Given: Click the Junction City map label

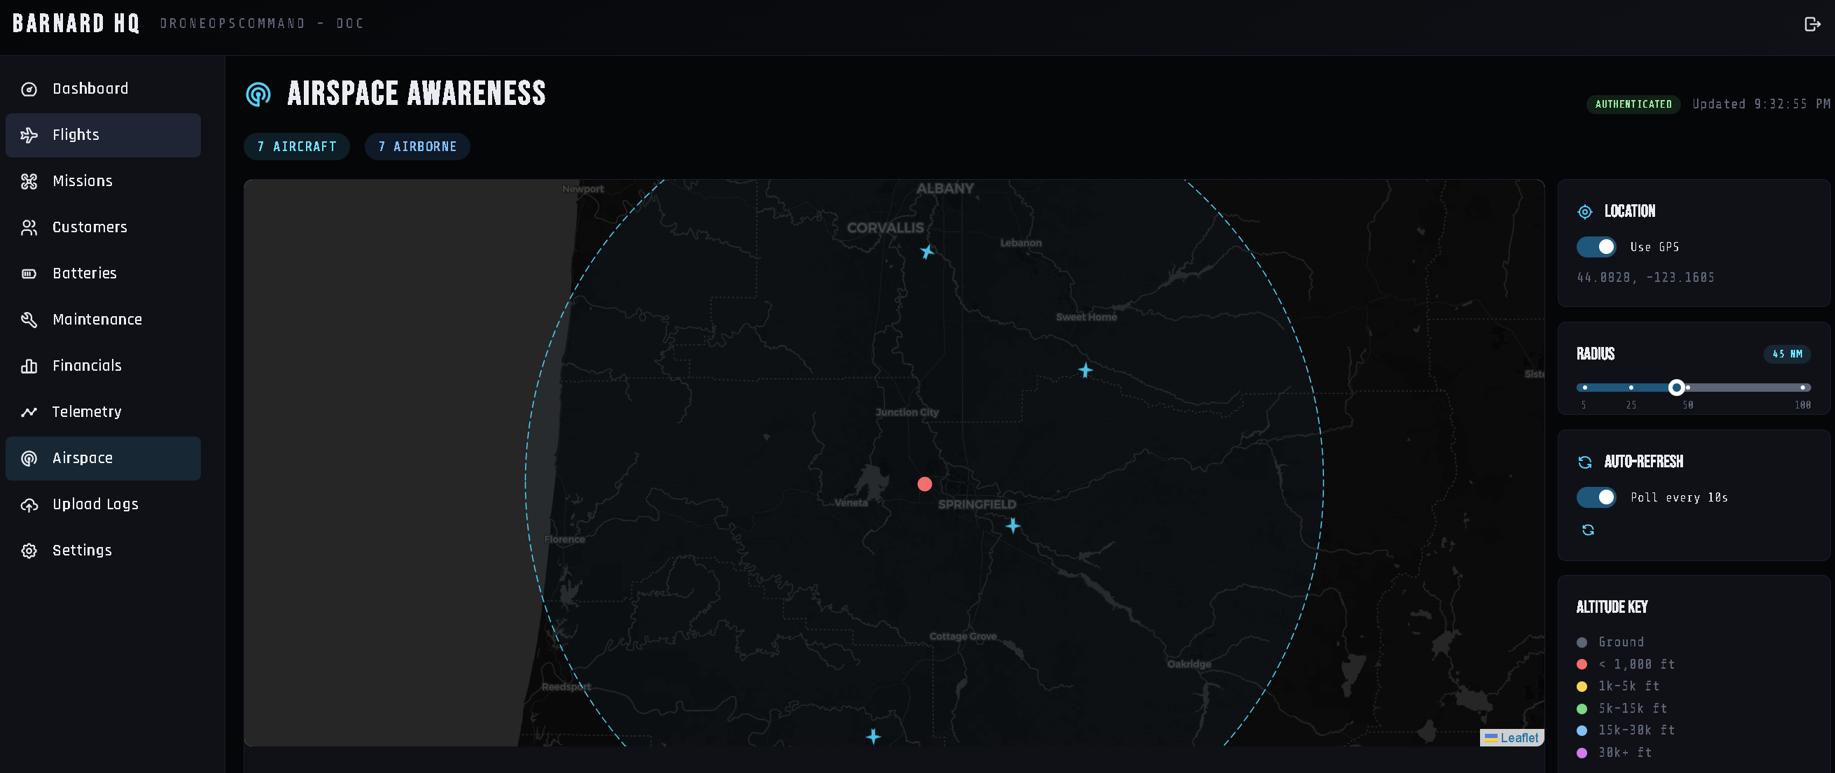Looking at the screenshot, I should [907, 412].
